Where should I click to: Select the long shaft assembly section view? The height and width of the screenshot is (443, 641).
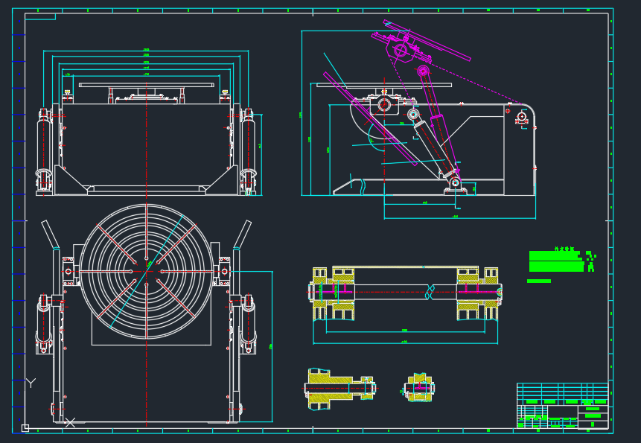coord(405,305)
